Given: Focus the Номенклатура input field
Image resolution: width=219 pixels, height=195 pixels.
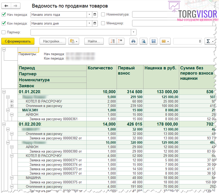Looking at the screenshot, I should (x=173, y=15).
